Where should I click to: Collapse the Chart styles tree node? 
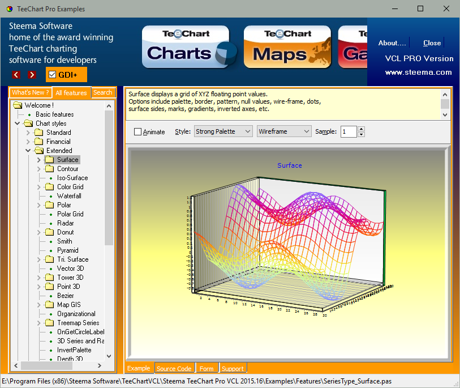point(18,123)
